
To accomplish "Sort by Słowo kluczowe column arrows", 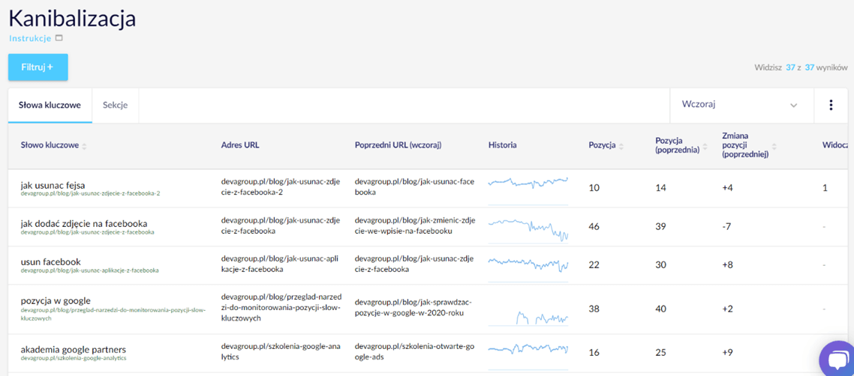I will pyautogui.click(x=84, y=146).
